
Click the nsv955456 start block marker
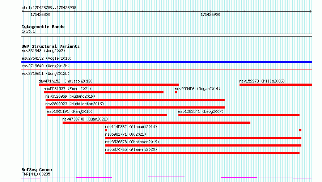tap(176, 92)
